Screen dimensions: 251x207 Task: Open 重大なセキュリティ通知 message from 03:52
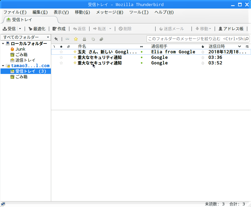[x=100, y=63]
